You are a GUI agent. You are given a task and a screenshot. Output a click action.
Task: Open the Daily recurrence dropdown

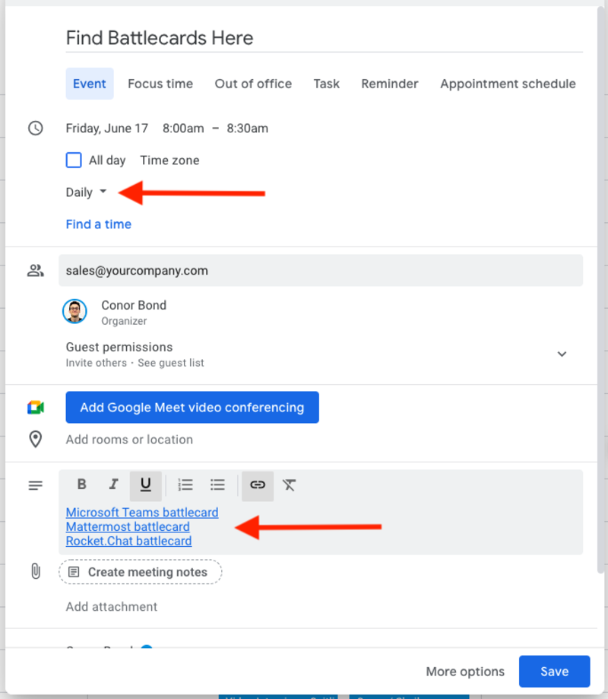[87, 192]
